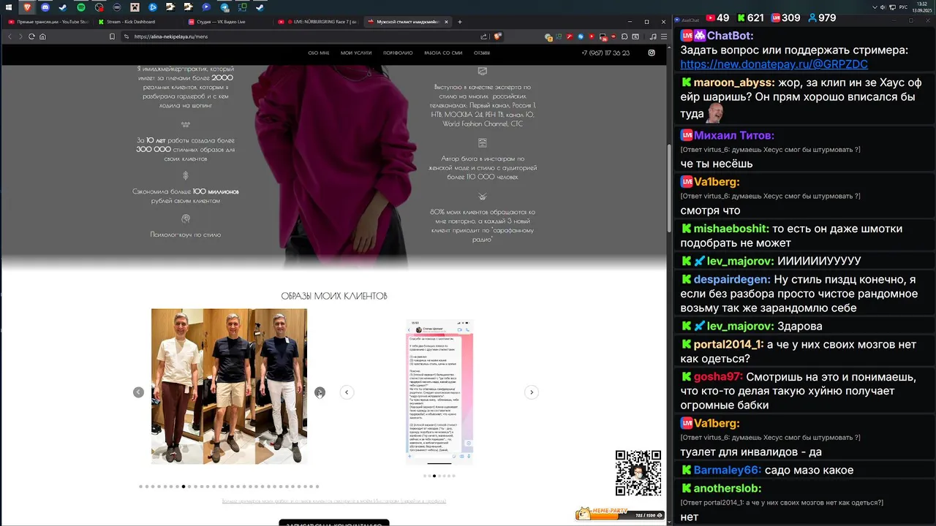
Task: Click the Barmaley66 username in chat
Action: (728, 470)
